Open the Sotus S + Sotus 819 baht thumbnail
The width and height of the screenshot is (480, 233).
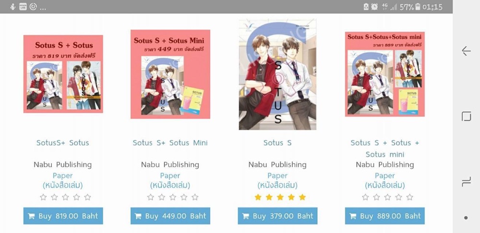pos(63,74)
